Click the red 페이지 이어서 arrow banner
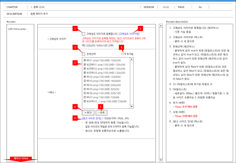Viewport: 236px width, 163px height. (21, 159)
